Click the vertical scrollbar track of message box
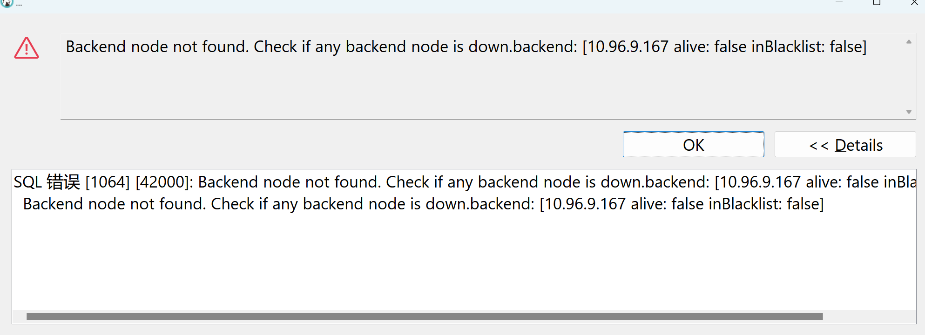This screenshot has height=335, width=925. (x=909, y=77)
